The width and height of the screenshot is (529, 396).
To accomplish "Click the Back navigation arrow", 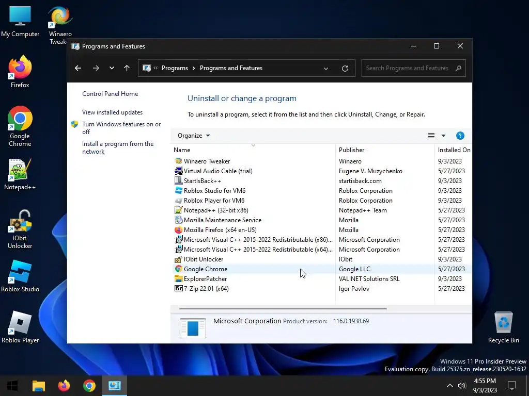I will 78,68.
